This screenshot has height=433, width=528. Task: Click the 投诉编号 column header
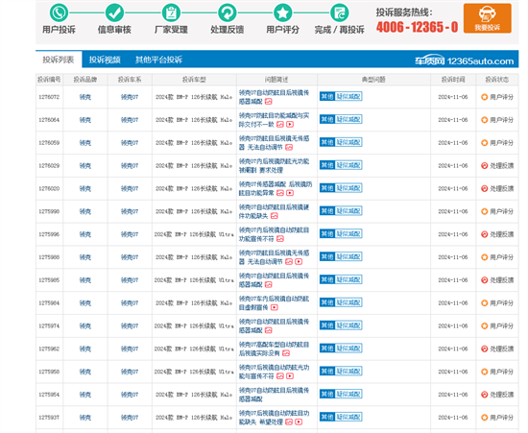point(49,80)
